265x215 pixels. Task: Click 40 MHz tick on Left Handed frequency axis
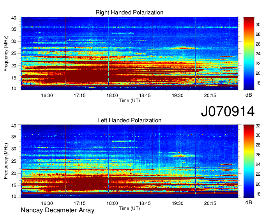coord(14,126)
